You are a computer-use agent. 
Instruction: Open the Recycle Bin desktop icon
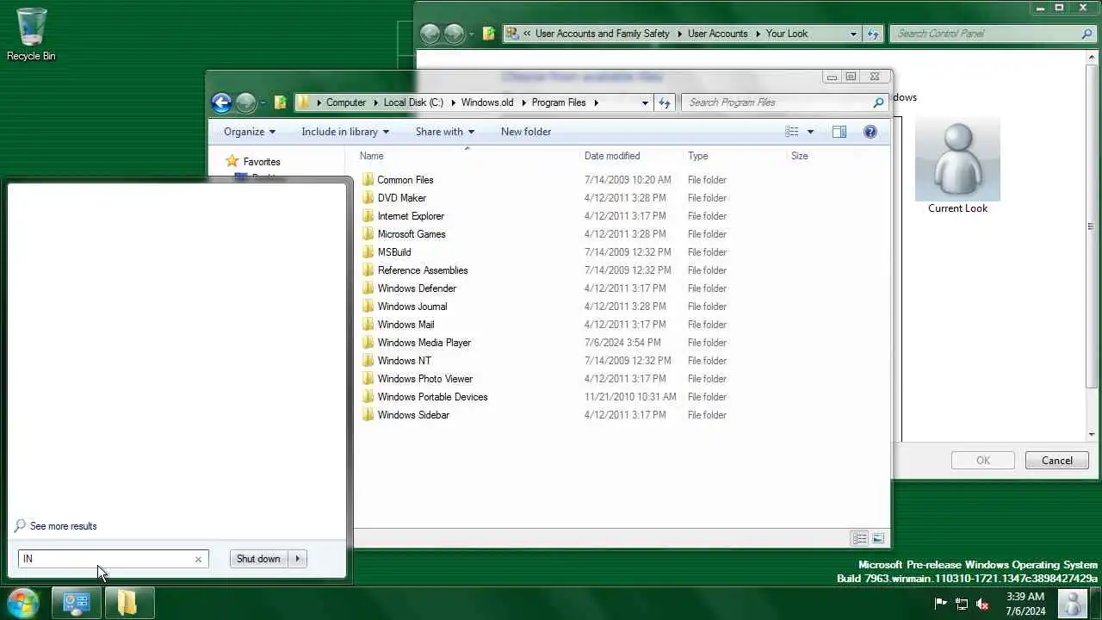pos(32,34)
